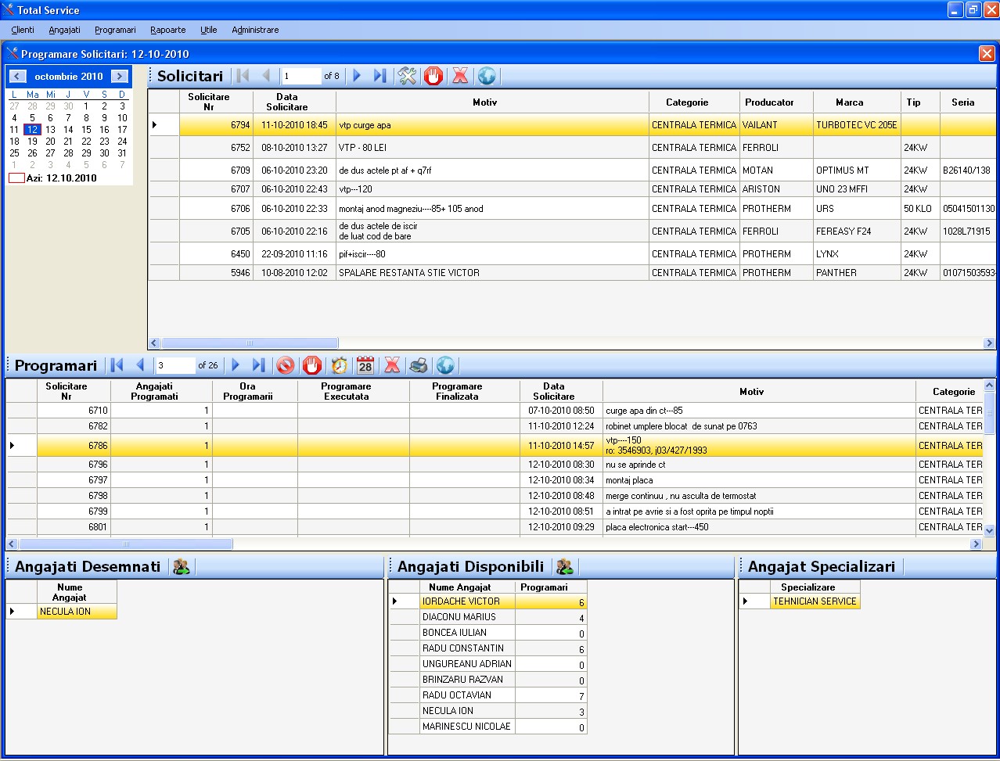Select Solicitari row with number 6709
The image size is (1000, 761).
click(572, 171)
